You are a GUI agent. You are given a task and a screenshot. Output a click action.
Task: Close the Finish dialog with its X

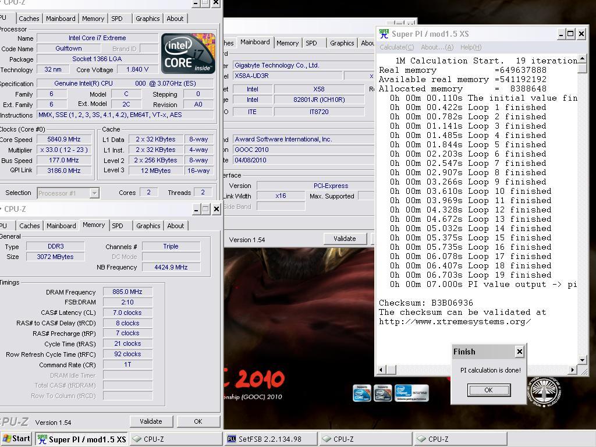pyautogui.click(x=520, y=352)
